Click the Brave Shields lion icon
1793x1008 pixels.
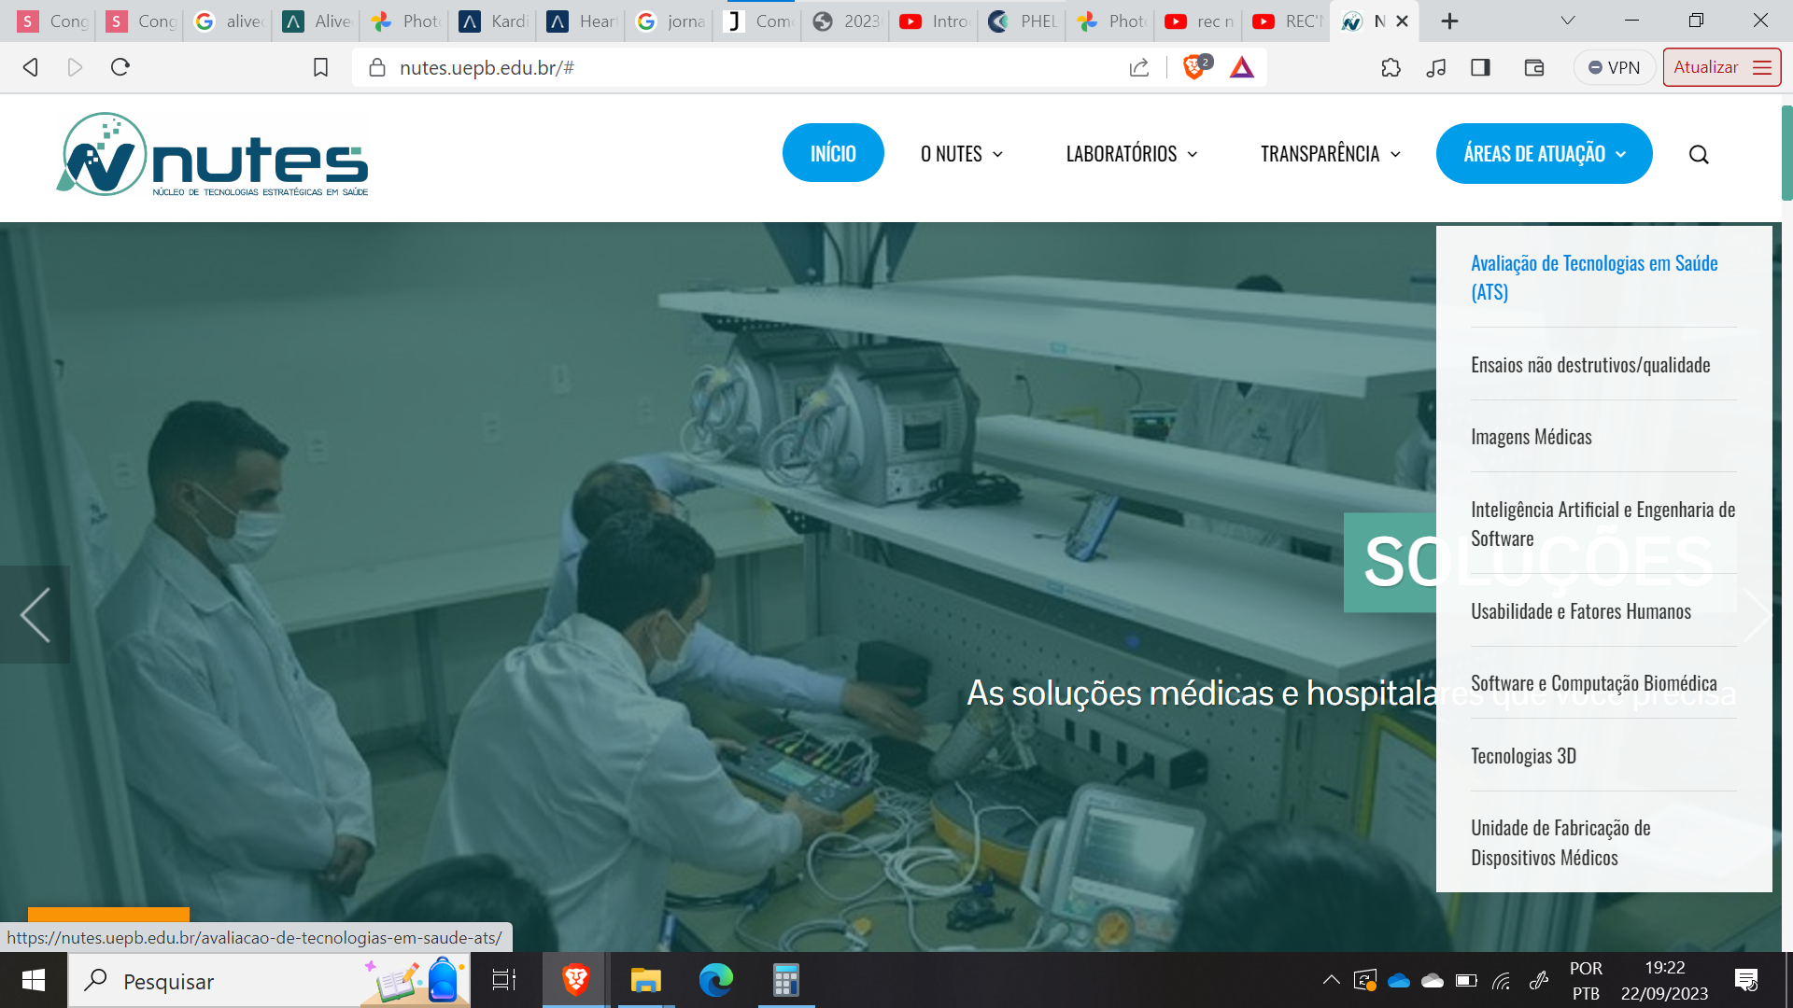pyautogui.click(x=1193, y=67)
